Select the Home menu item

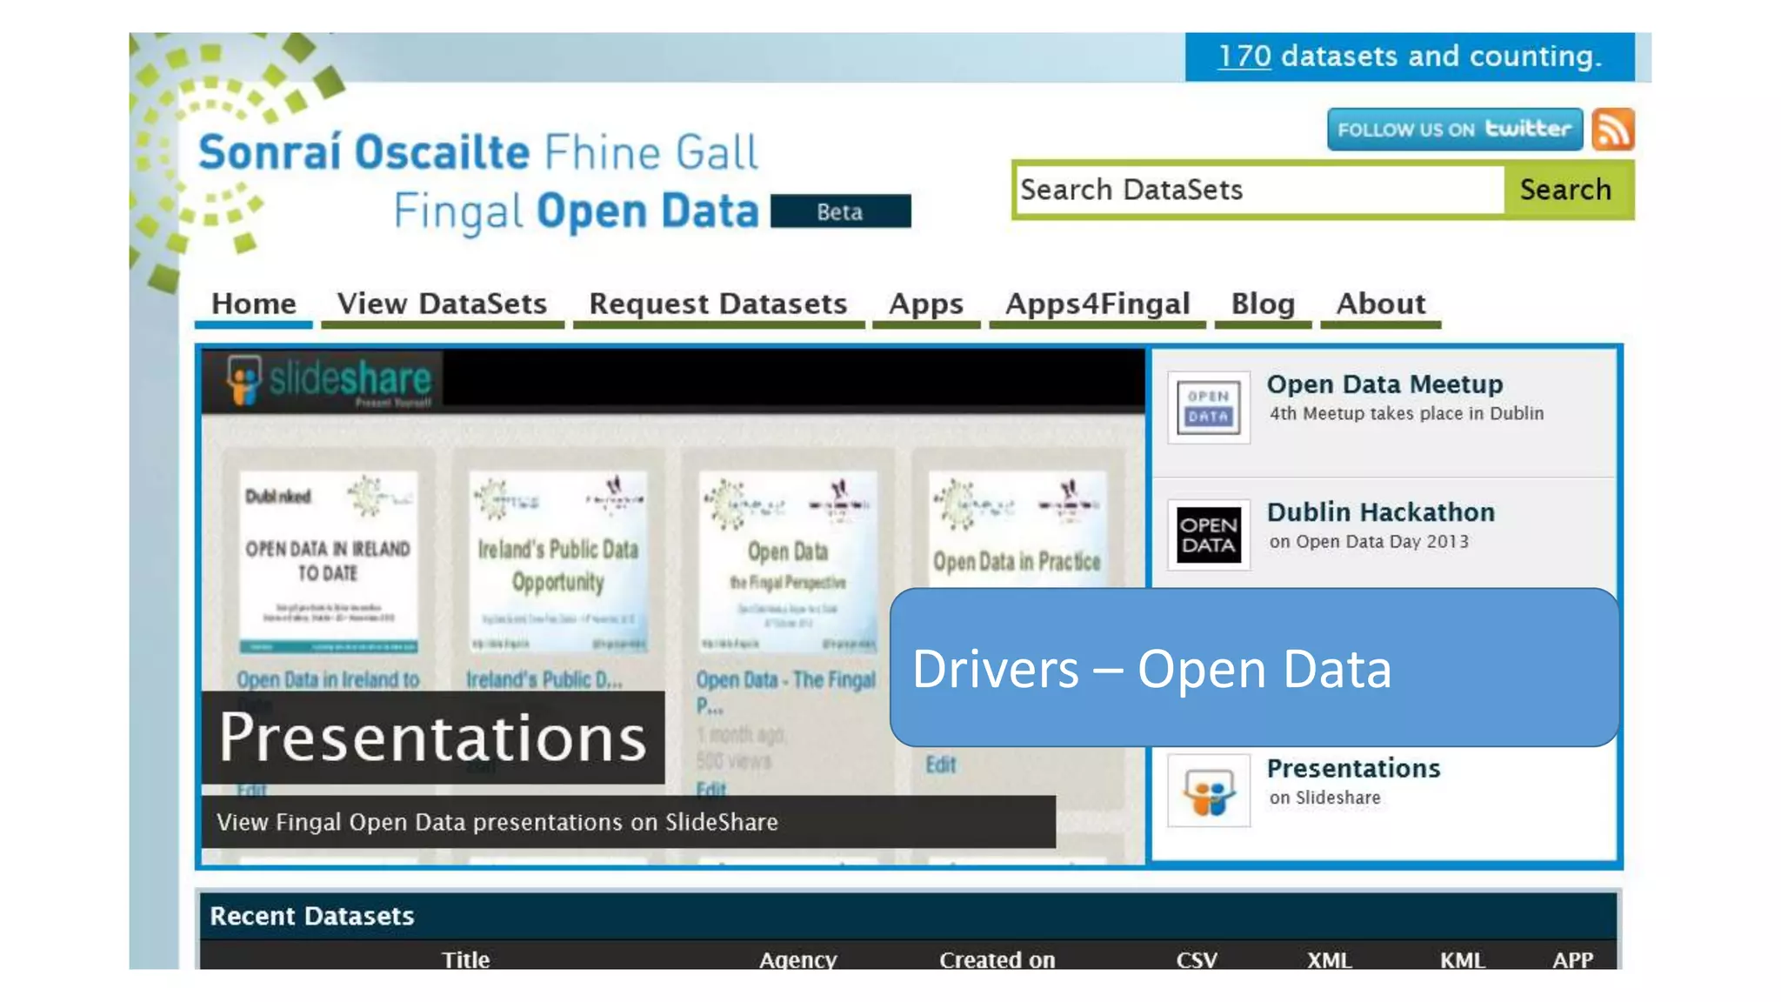click(x=253, y=304)
